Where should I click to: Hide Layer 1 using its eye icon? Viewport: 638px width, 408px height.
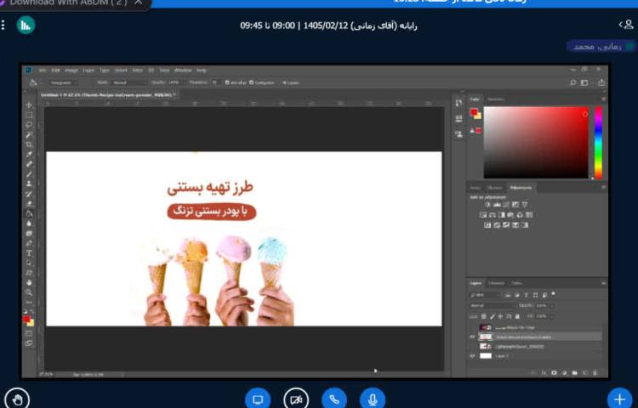472,356
